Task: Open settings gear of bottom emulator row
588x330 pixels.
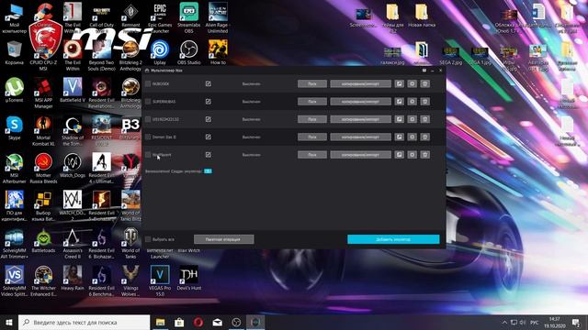Action: pyautogui.click(x=413, y=155)
